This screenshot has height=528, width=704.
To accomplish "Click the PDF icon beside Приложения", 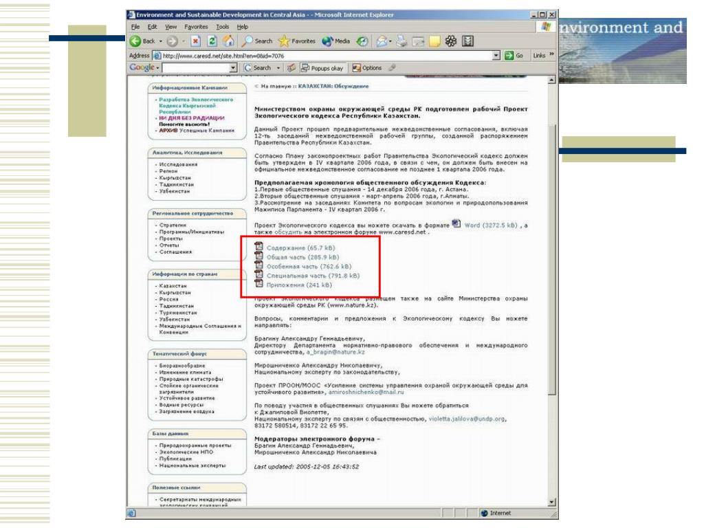I will [x=259, y=283].
